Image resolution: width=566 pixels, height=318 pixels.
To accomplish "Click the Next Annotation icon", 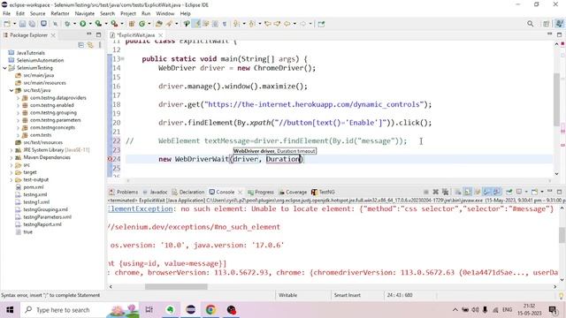I will tap(236, 24).
